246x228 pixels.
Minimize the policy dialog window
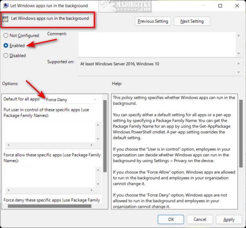(x=203, y=6)
